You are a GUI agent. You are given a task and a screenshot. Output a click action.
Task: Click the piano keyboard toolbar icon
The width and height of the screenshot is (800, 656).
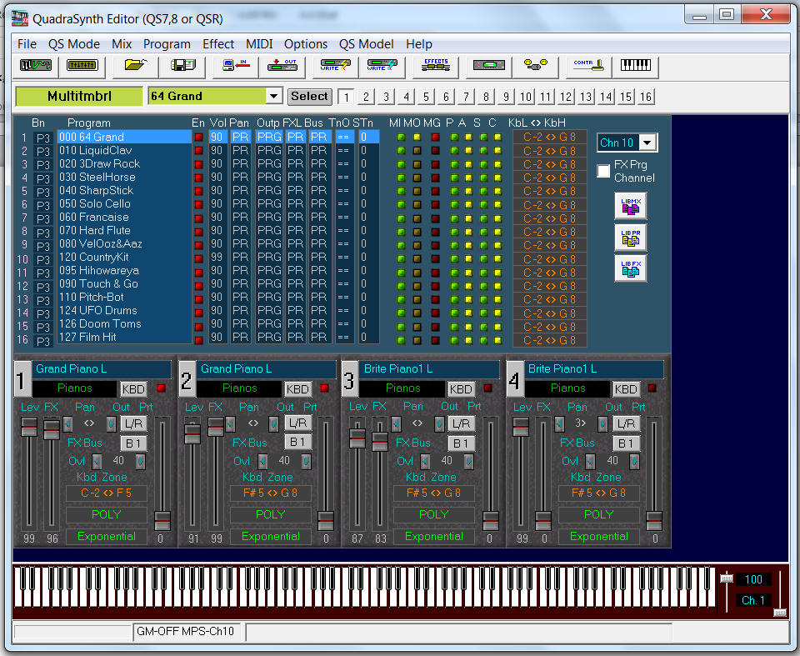tap(637, 65)
